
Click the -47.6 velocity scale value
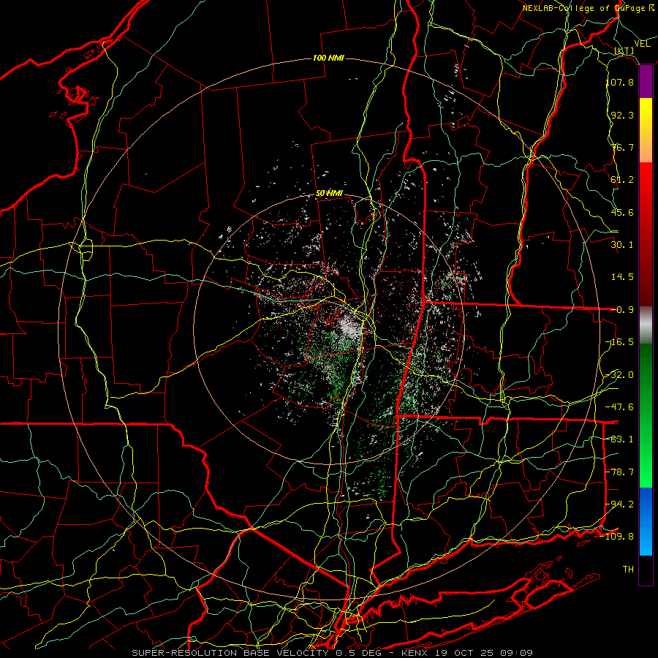[x=620, y=407]
